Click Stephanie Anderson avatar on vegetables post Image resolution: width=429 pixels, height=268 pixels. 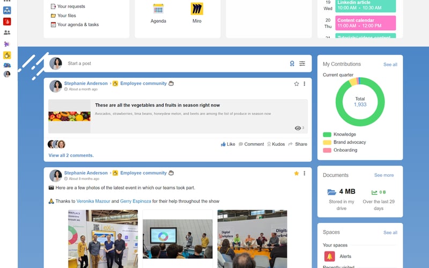tap(56, 86)
